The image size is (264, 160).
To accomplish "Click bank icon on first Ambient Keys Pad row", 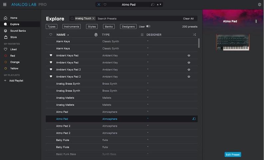I will coord(189,56).
